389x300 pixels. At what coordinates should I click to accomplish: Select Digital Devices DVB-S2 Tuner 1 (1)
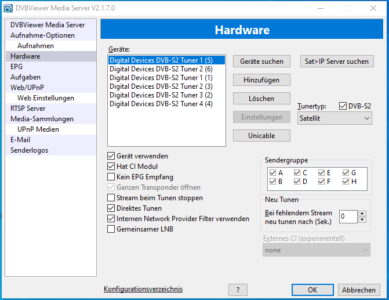coord(166,78)
